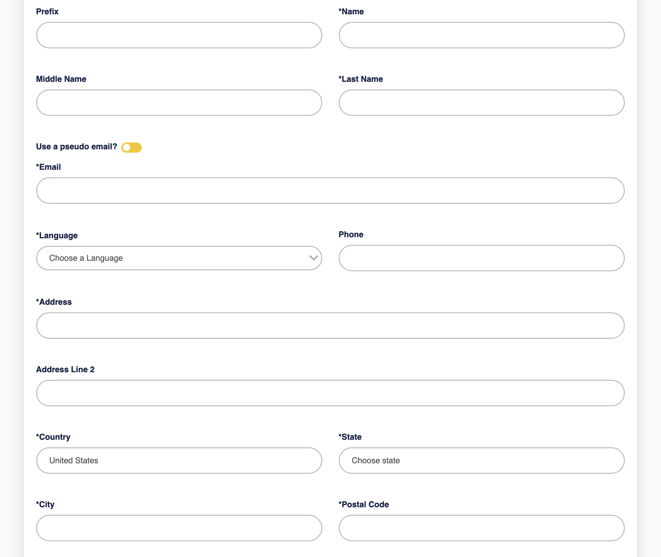Click into the City field
Screen dimensions: 661x557
(x=179, y=528)
